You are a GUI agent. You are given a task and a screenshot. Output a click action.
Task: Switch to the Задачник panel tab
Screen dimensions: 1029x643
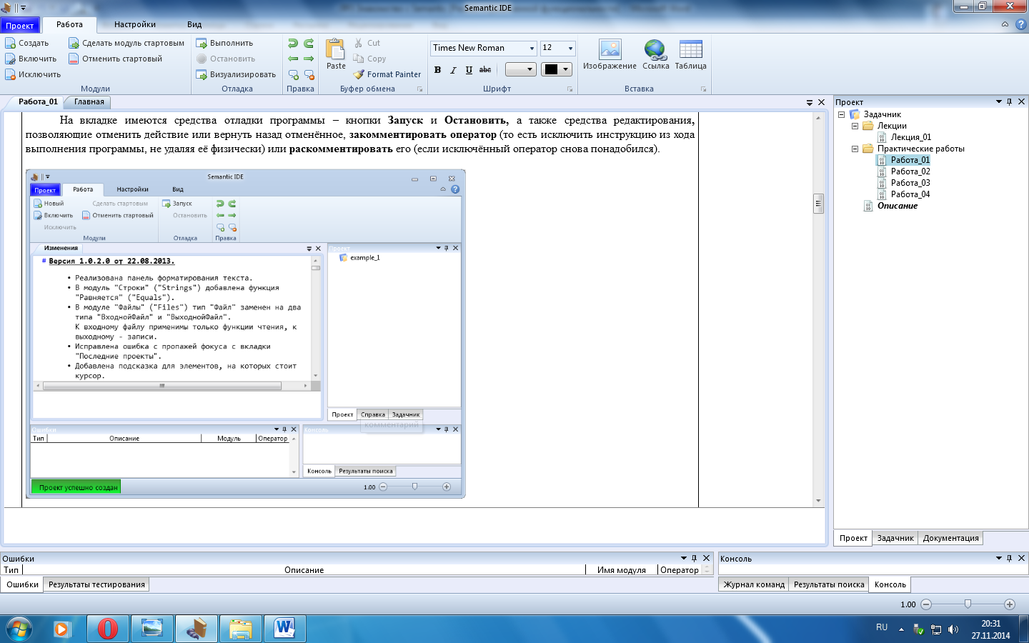point(895,538)
